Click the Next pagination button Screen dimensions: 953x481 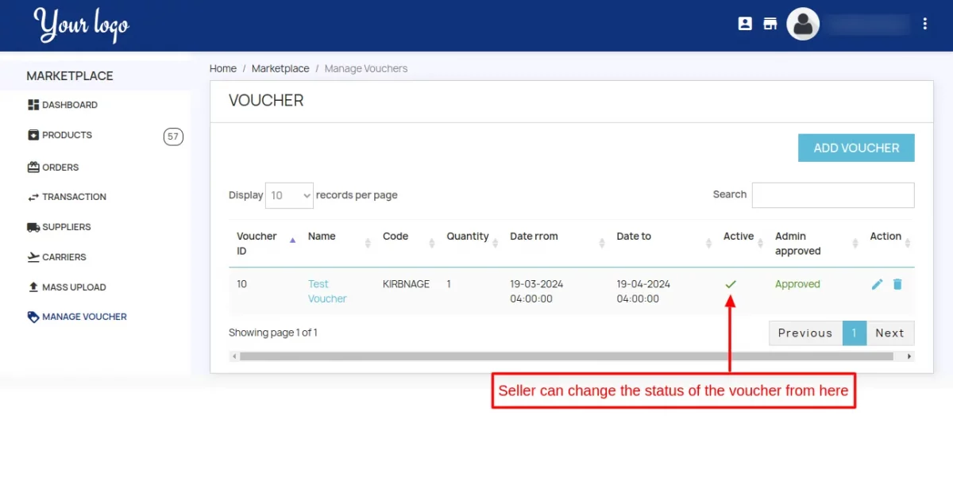point(889,333)
